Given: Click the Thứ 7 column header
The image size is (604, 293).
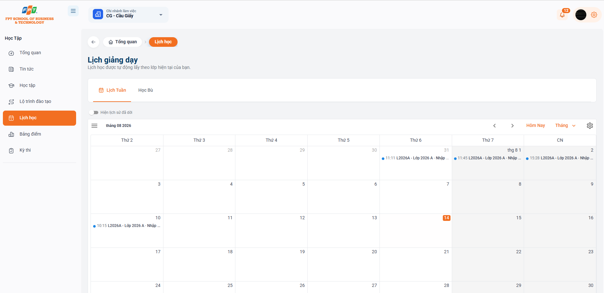Looking at the screenshot, I should coord(488,140).
